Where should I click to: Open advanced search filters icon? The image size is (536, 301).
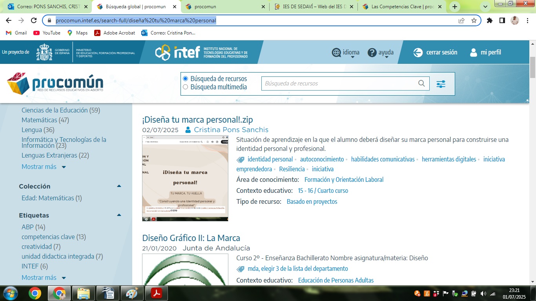[441, 84]
